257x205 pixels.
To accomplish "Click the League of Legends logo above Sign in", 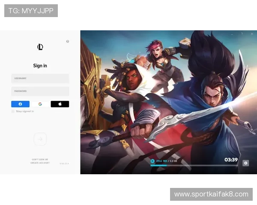I will (40, 47).
